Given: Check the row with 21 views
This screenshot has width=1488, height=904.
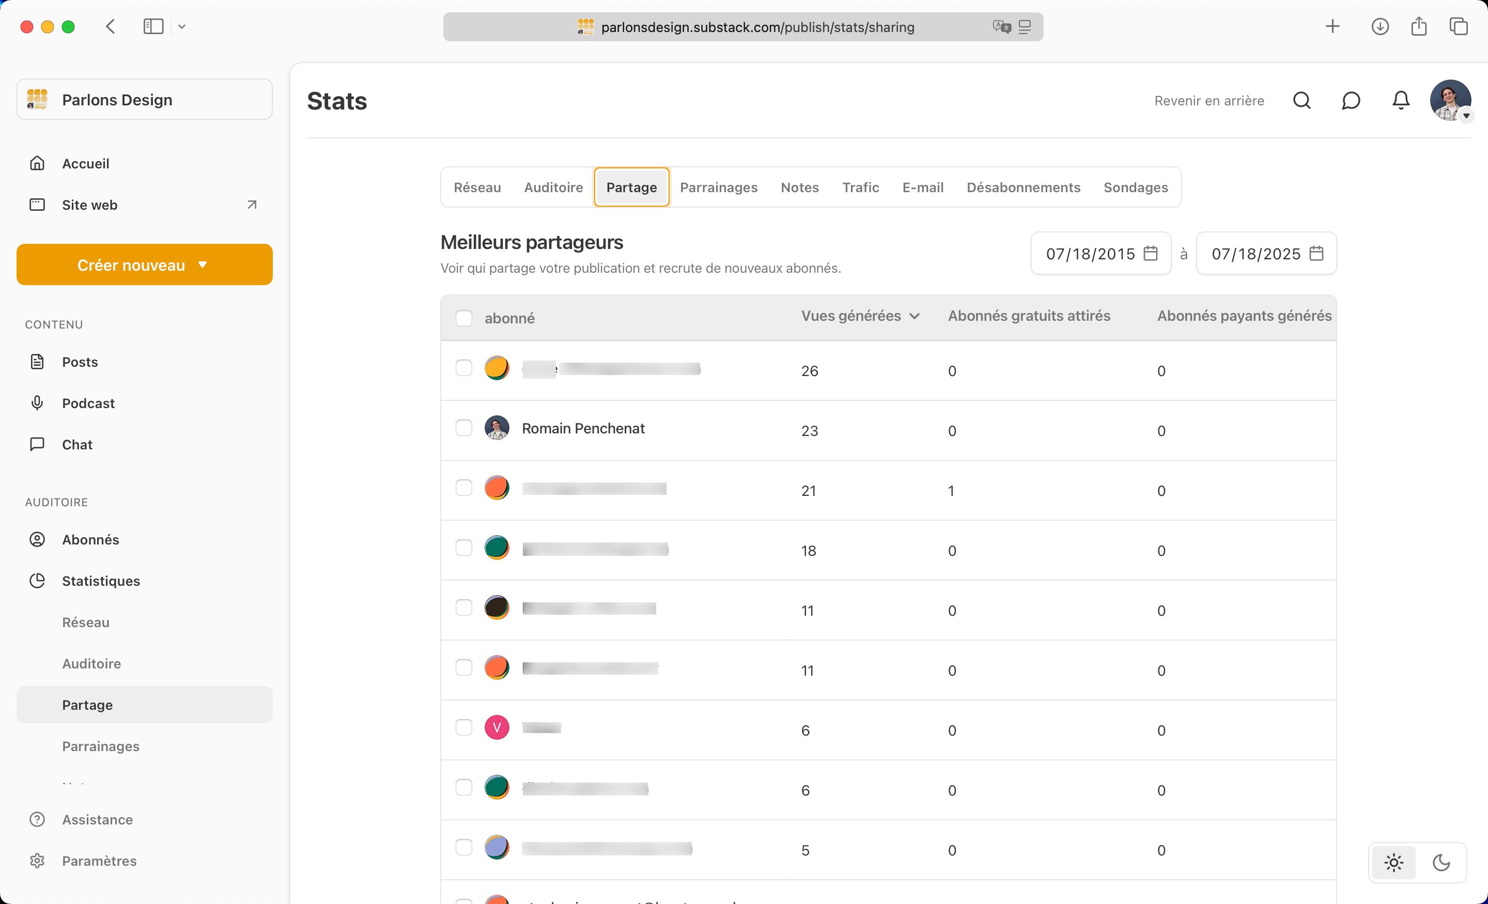Looking at the screenshot, I should point(463,487).
